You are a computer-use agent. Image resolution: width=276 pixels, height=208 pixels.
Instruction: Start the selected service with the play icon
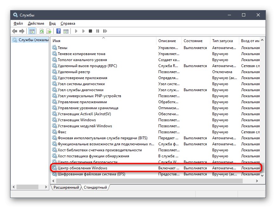76,31
